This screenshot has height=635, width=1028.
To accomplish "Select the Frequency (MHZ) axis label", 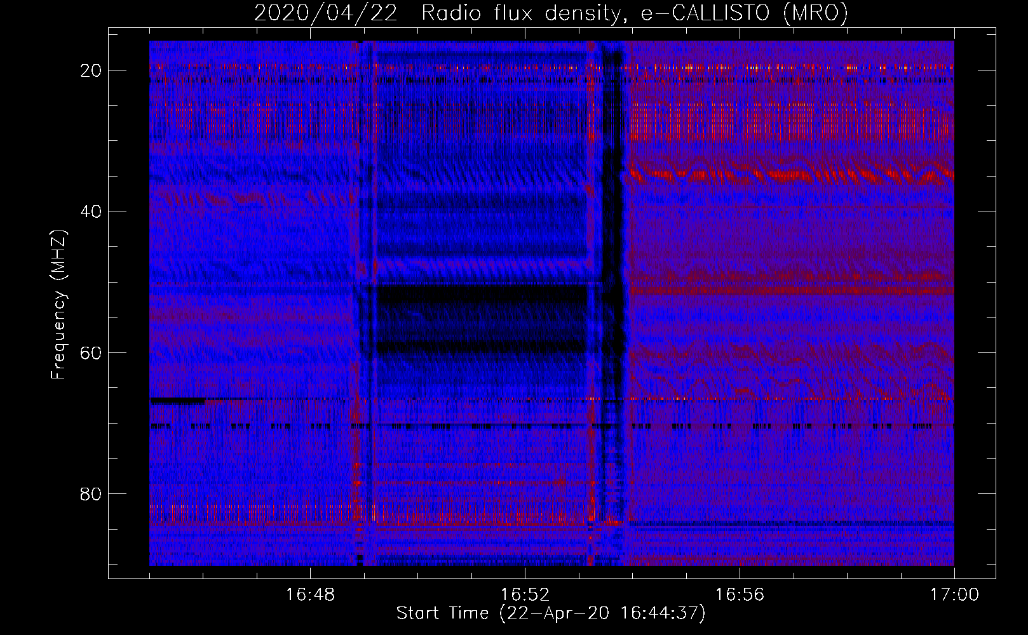I will click(x=58, y=305).
